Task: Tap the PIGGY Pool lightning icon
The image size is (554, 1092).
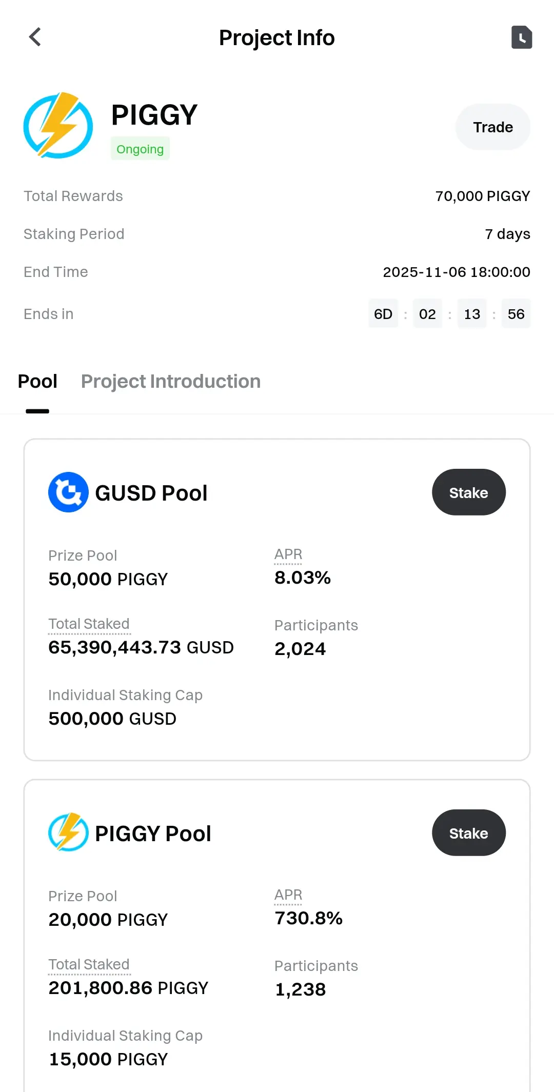Action: [x=68, y=832]
